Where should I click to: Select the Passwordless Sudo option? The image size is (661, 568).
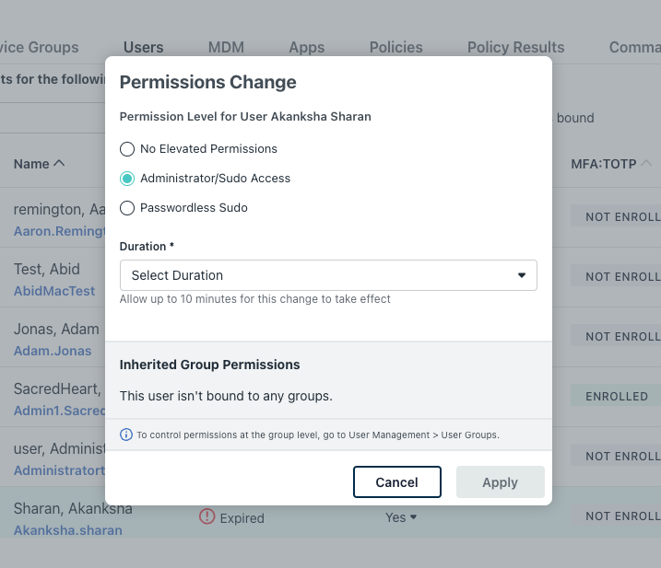point(127,208)
